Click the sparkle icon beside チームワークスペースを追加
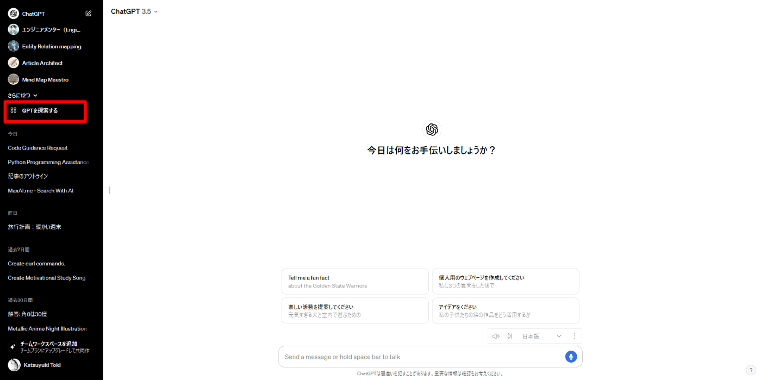Screen dimensions: 761x380 click(13, 347)
